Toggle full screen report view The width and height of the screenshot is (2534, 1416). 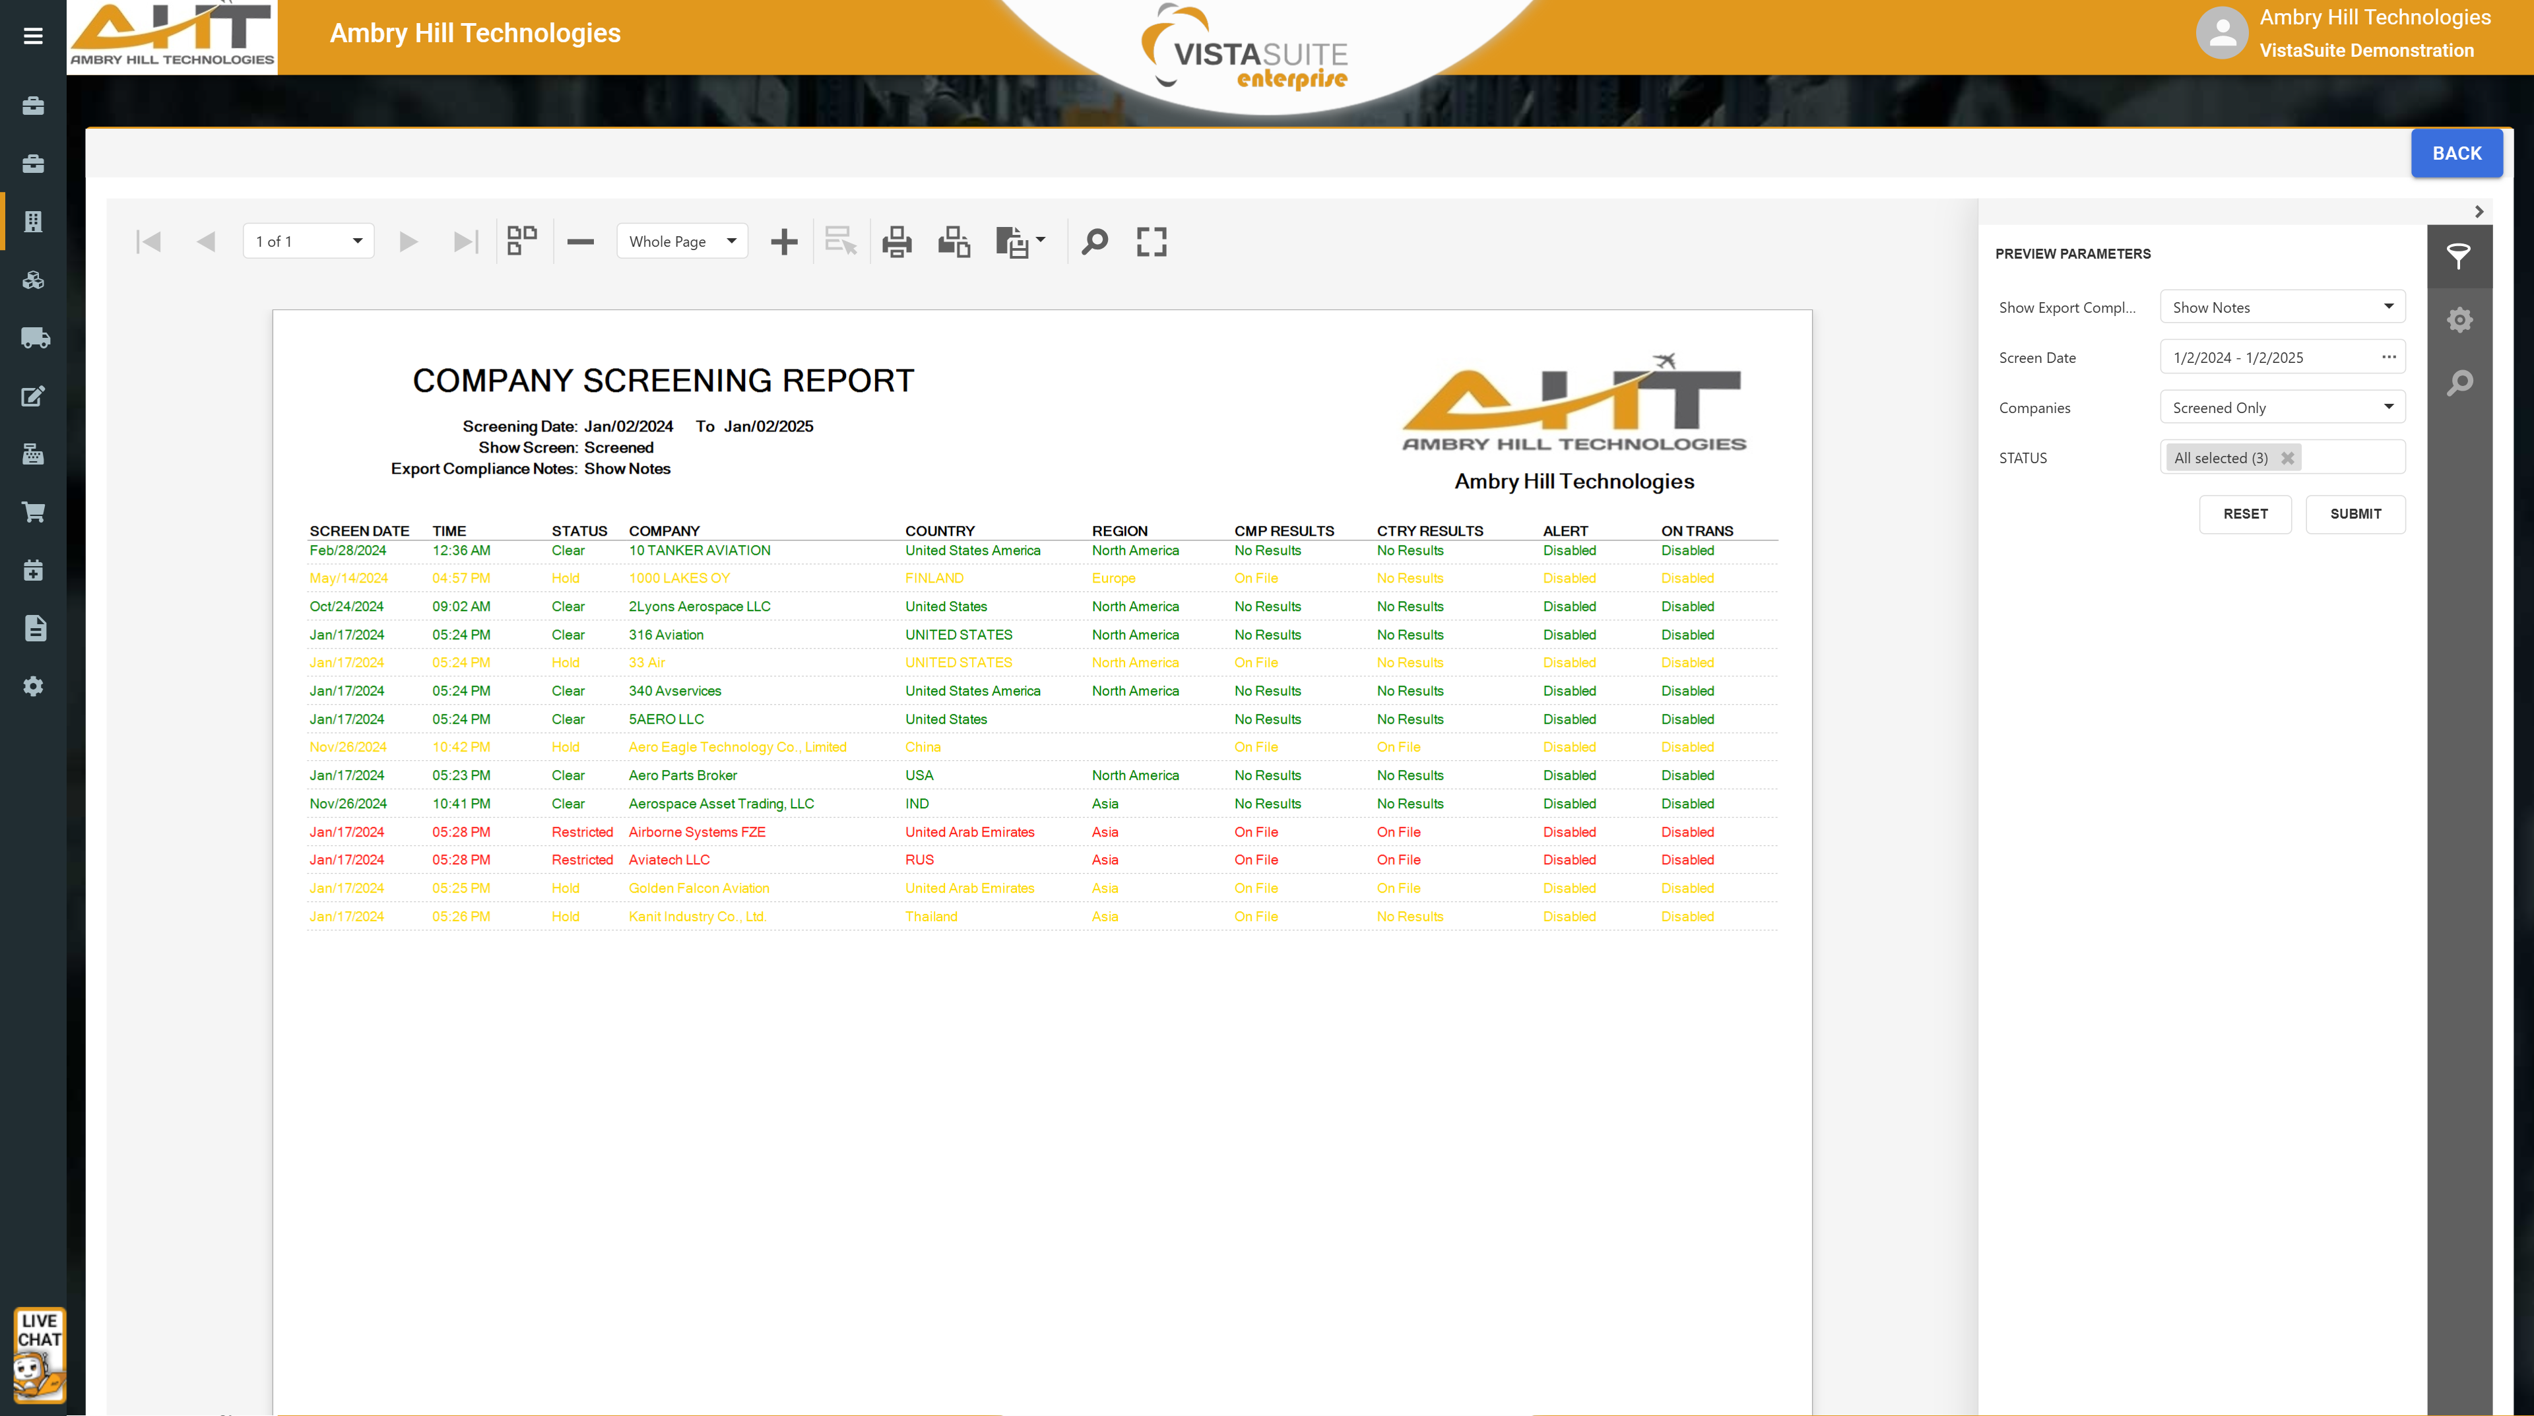pos(1151,242)
